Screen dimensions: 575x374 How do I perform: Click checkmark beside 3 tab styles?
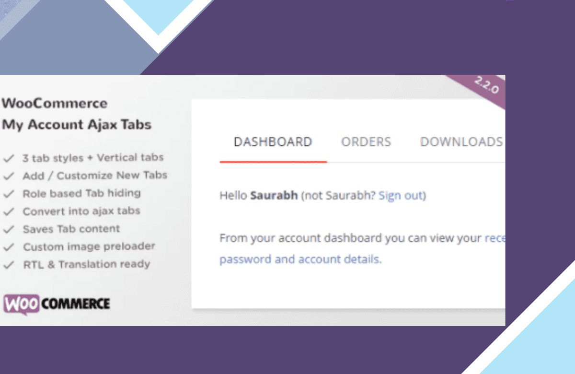click(8, 158)
